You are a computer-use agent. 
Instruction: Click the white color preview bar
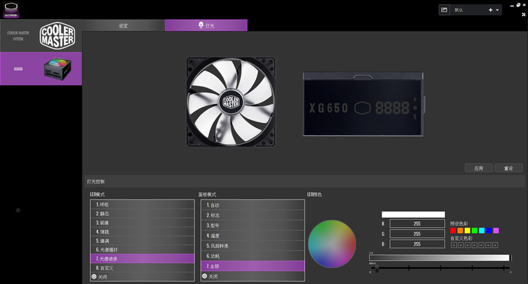[x=413, y=215]
